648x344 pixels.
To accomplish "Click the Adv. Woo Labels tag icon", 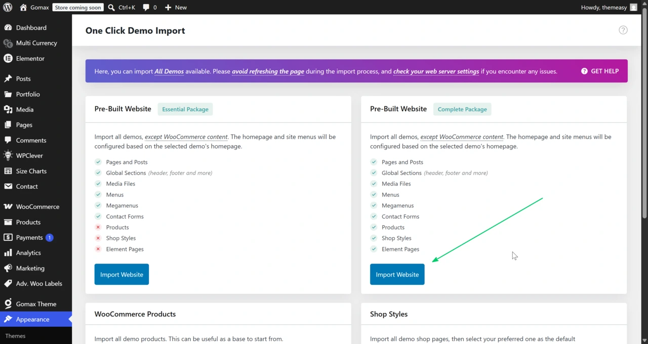I will 8,284.
